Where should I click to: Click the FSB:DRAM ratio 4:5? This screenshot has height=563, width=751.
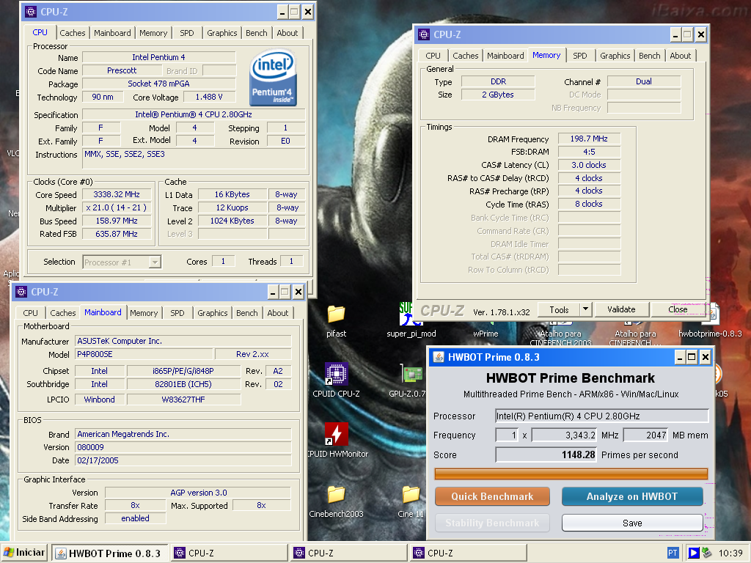(x=589, y=152)
